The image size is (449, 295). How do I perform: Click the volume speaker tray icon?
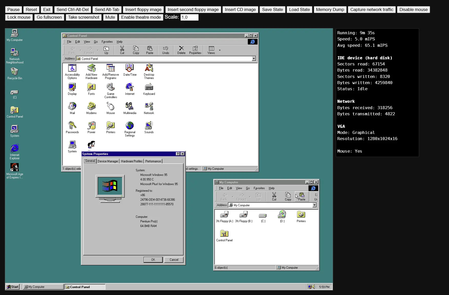point(314,287)
